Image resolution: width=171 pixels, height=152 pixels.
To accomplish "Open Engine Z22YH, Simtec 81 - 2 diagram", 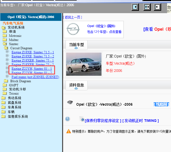I will click(32, 73).
